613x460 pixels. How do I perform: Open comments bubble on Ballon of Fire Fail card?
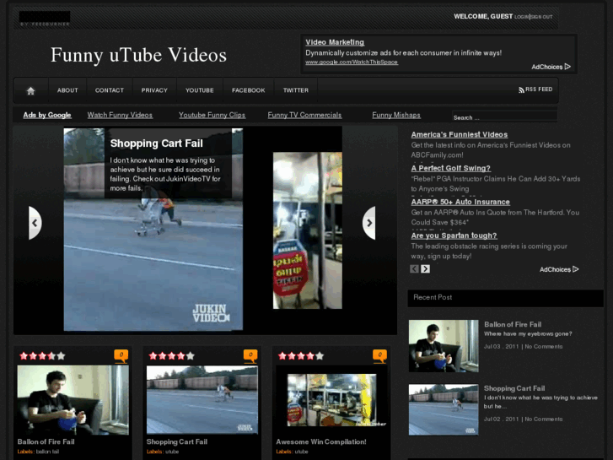(121, 356)
